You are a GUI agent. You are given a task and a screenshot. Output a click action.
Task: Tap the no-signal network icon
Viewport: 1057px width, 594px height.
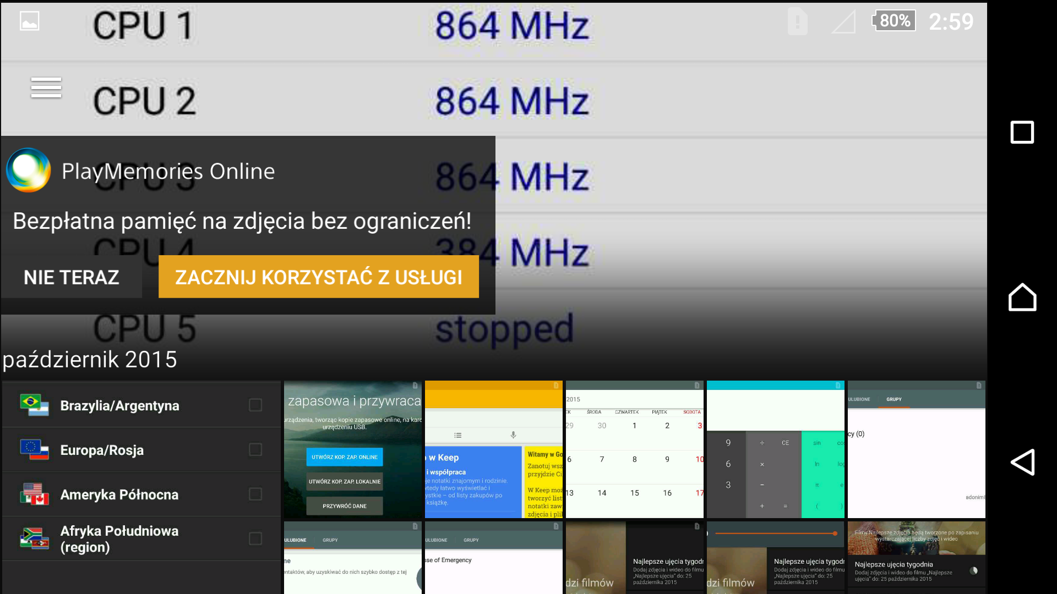(843, 22)
